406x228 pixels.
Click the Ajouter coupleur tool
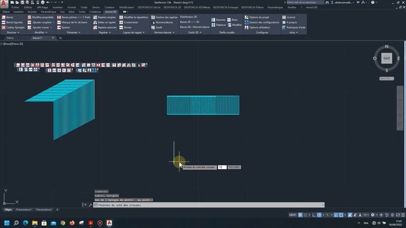click(x=39, y=23)
